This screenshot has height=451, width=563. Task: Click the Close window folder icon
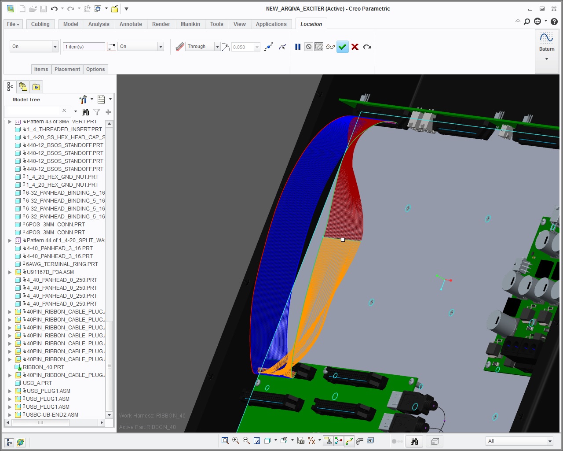(114, 9)
